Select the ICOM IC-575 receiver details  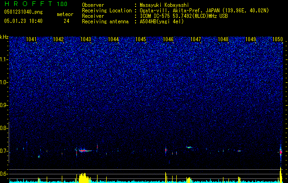click(x=184, y=16)
